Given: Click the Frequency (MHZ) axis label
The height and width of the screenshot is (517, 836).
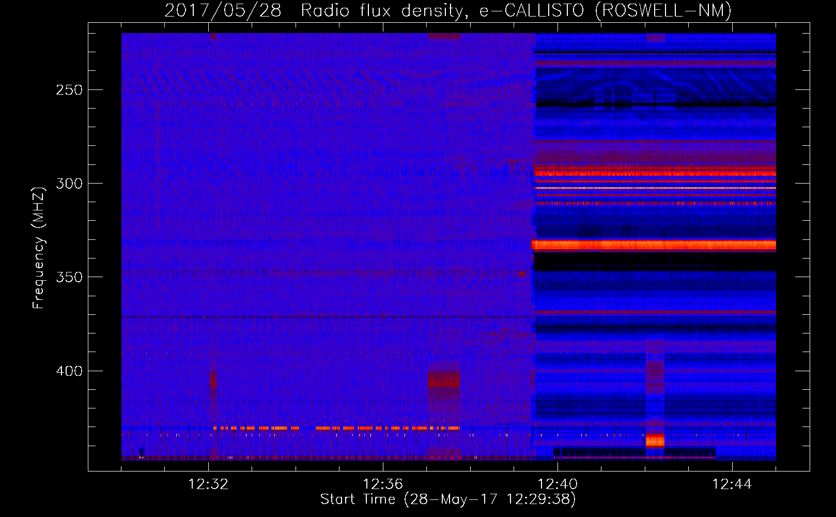Looking at the screenshot, I should tap(39, 248).
